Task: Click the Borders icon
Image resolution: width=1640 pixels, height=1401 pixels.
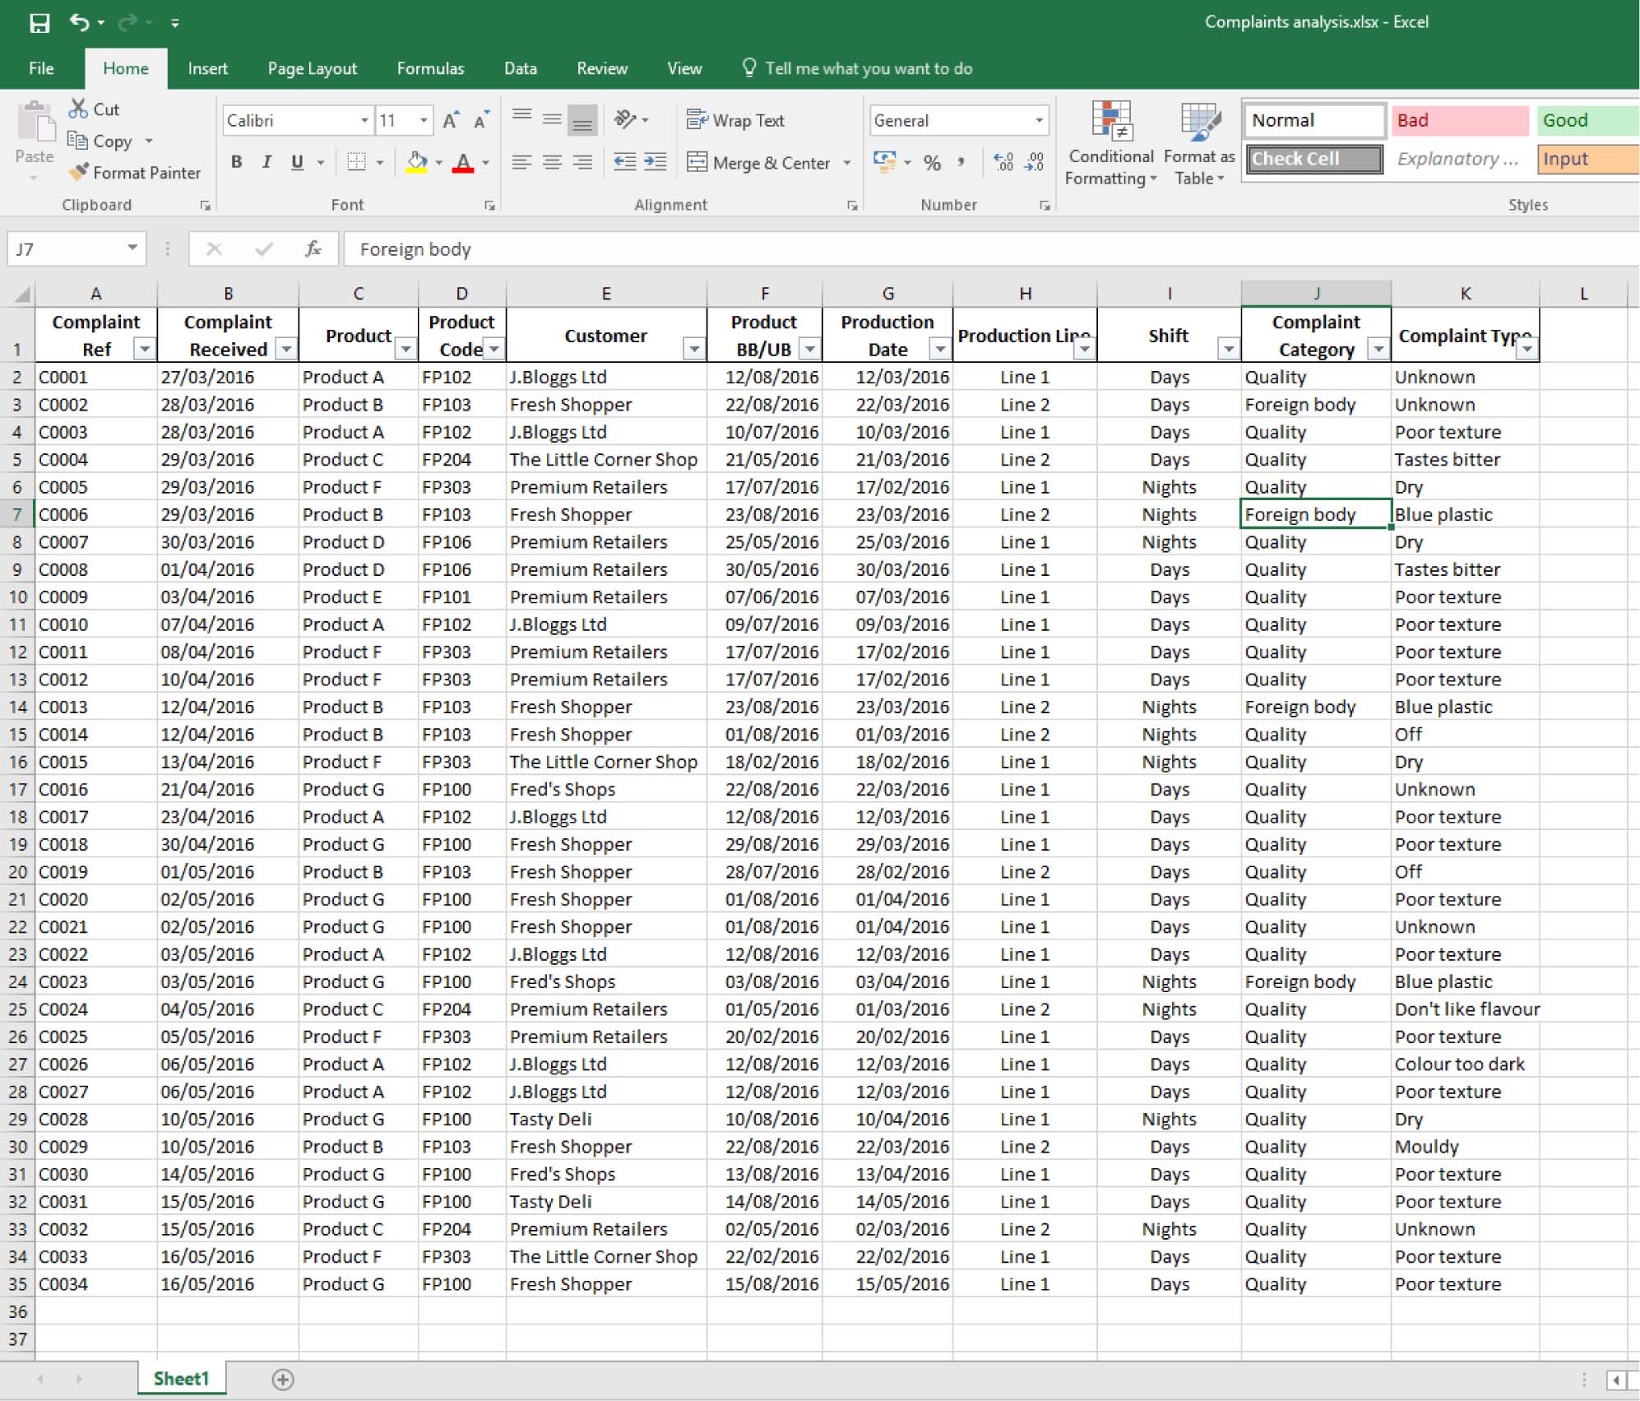Action: [x=356, y=162]
